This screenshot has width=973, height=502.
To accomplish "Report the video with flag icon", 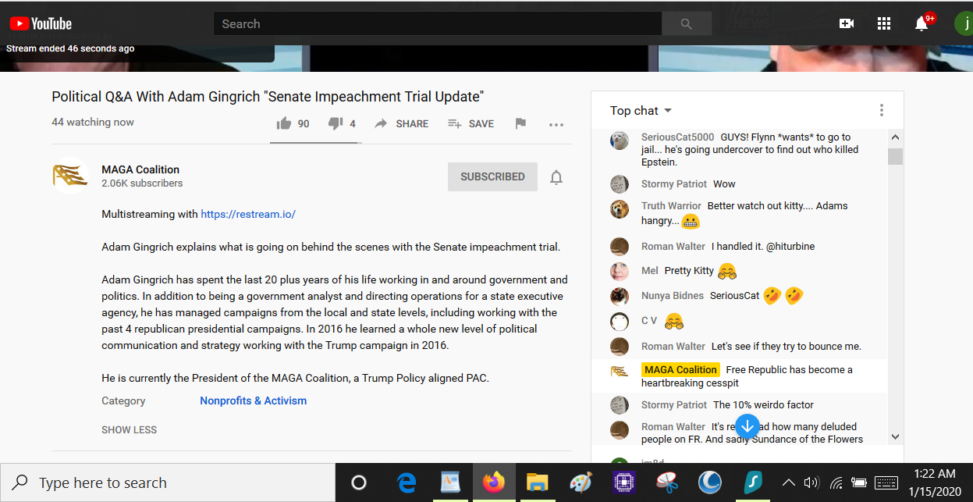I will [x=520, y=123].
